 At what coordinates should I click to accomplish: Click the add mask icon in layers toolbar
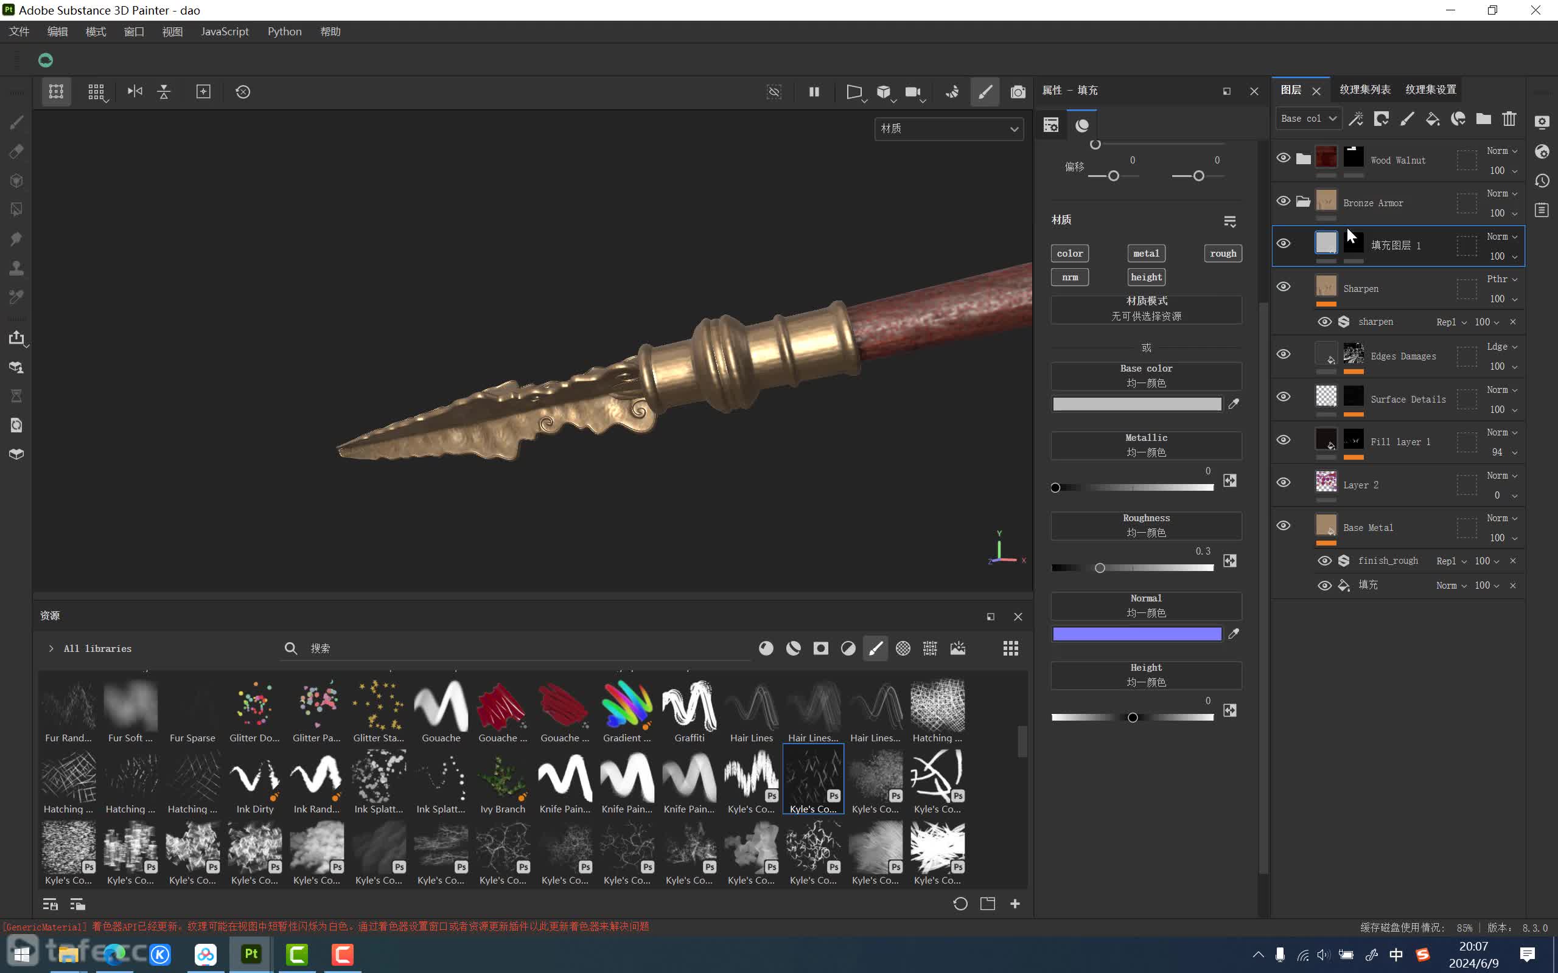1382,119
